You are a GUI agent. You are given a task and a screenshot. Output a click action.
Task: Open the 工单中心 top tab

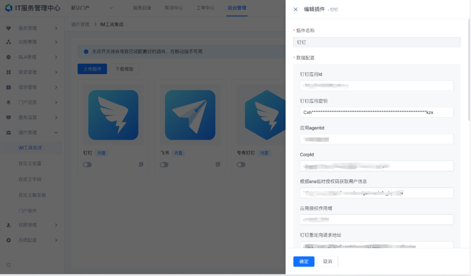click(x=205, y=8)
